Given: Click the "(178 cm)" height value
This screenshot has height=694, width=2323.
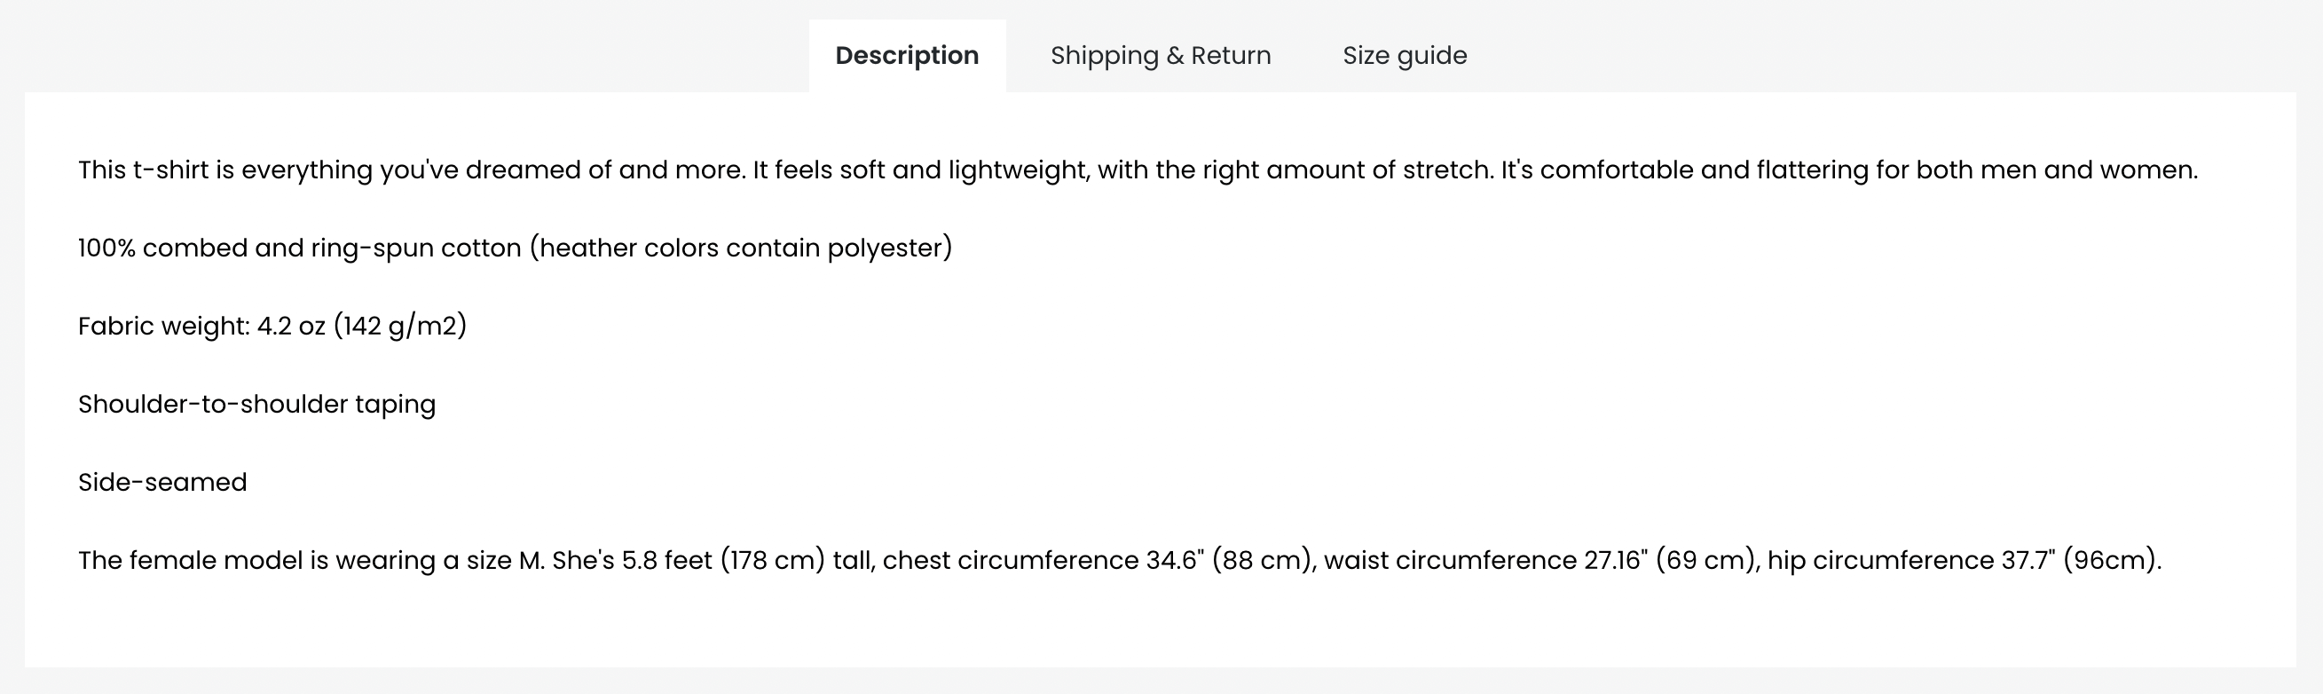Looking at the screenshot, I should [772, 560].
